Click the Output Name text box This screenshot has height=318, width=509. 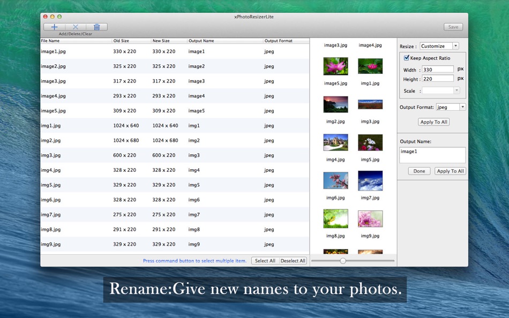tap(432, 155)
